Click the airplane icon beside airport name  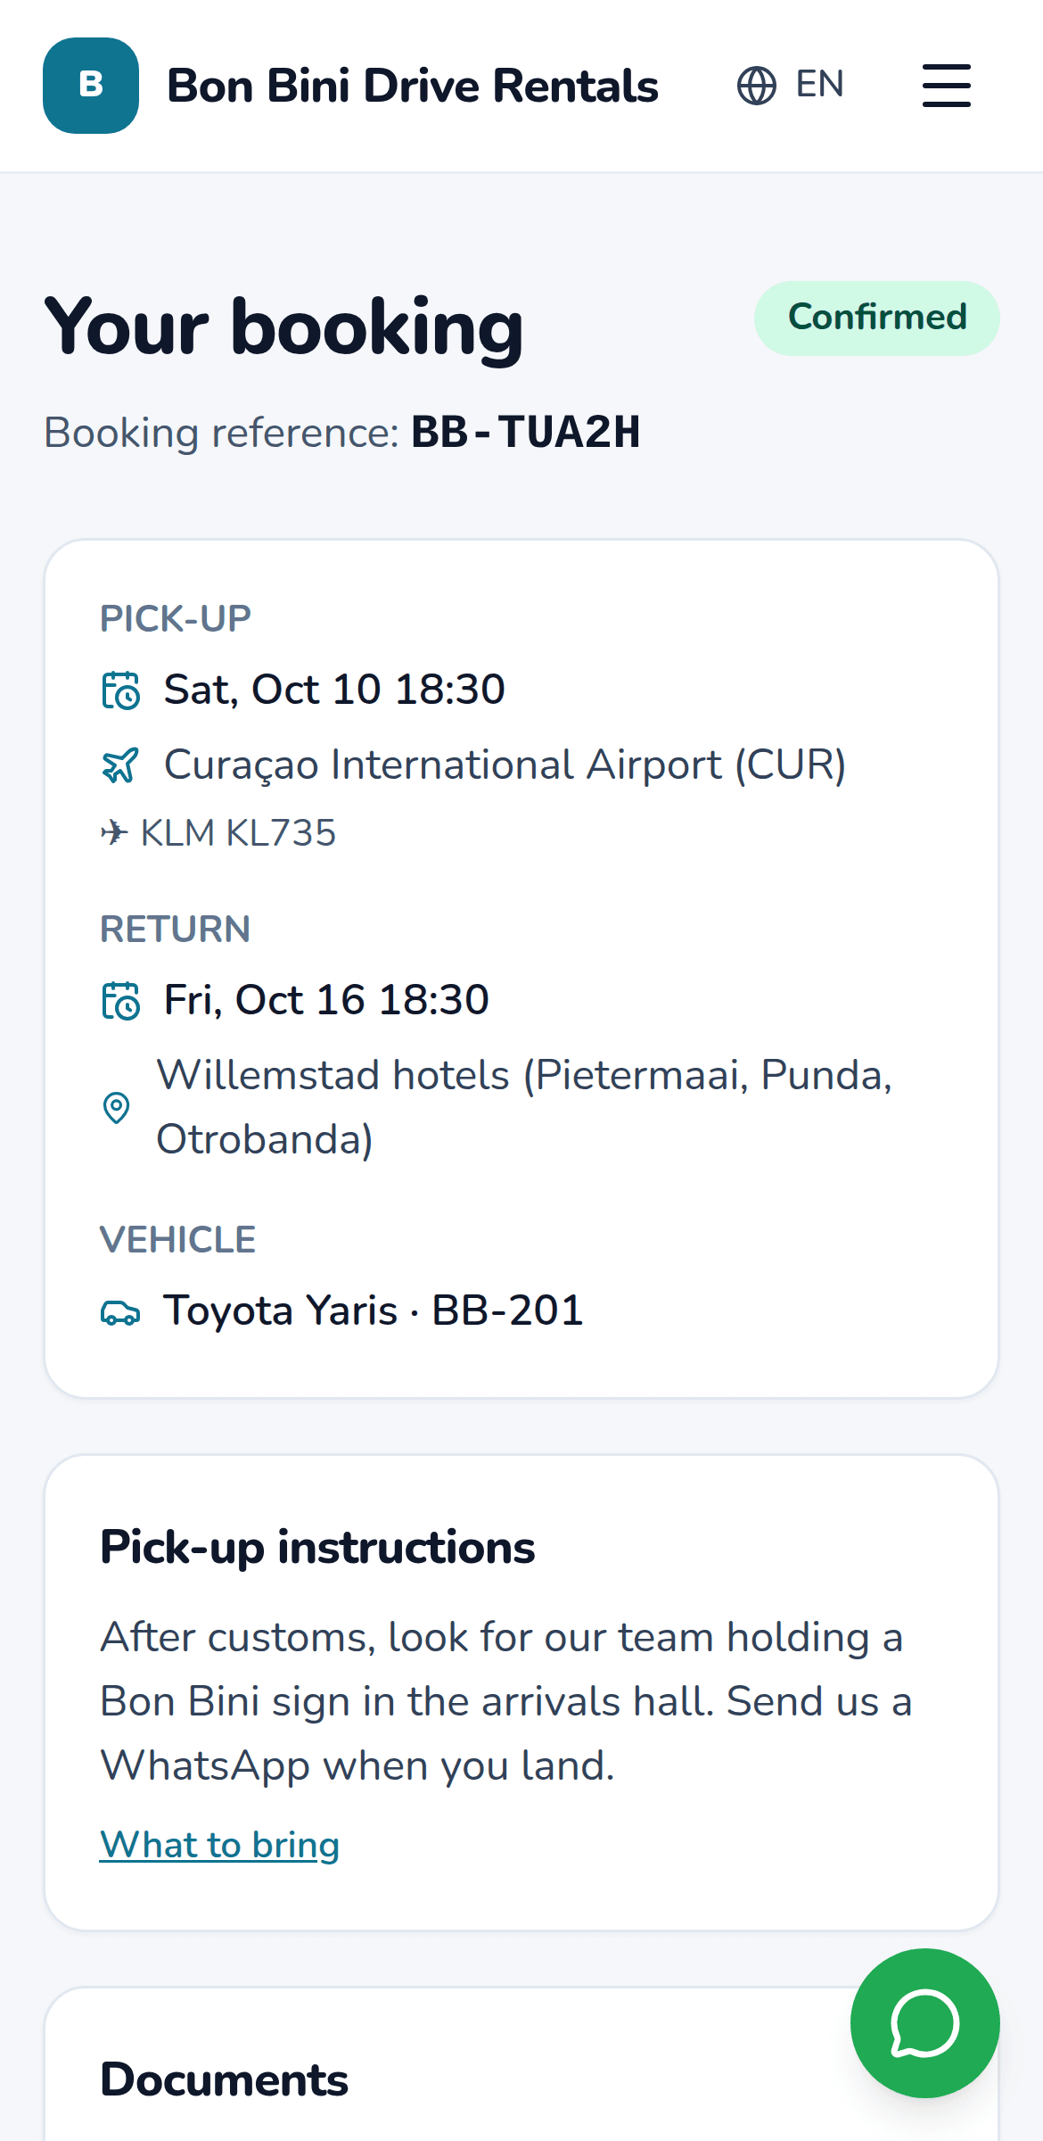click(120, 765)
